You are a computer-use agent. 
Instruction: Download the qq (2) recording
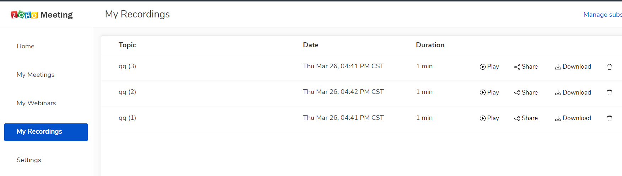(x=573, y=92)
